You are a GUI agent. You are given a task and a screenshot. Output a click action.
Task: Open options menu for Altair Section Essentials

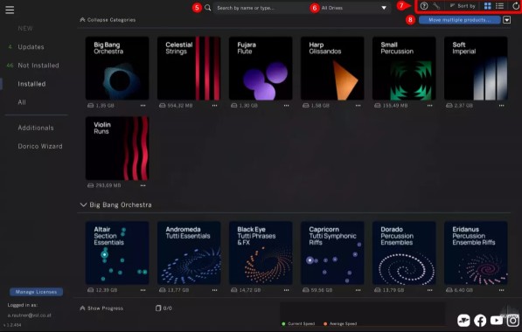[143, 290]
